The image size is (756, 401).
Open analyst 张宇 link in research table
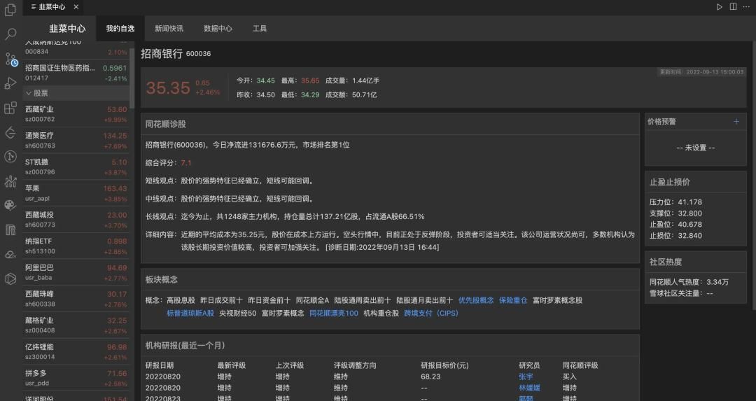coord(526,377)
